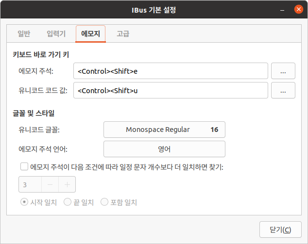Image resolution: width=308 pixels, height=244 pixels.
Task: Open the 입력기 tab
Action: [56, 34]
